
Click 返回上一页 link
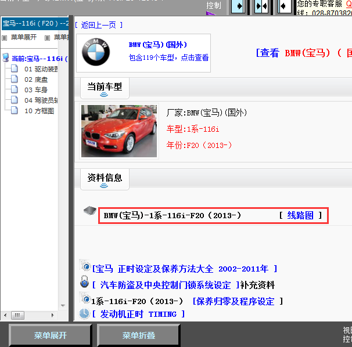(99, 25)
